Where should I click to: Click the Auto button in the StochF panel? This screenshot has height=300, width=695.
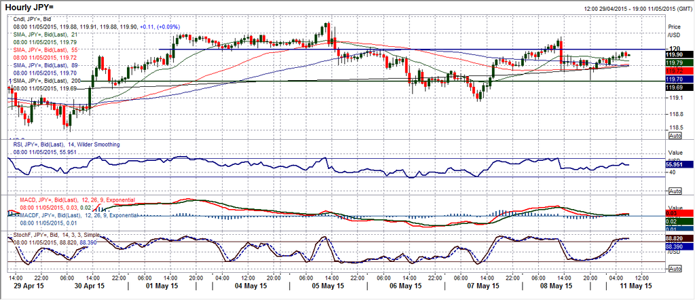(x=674, y=269)
